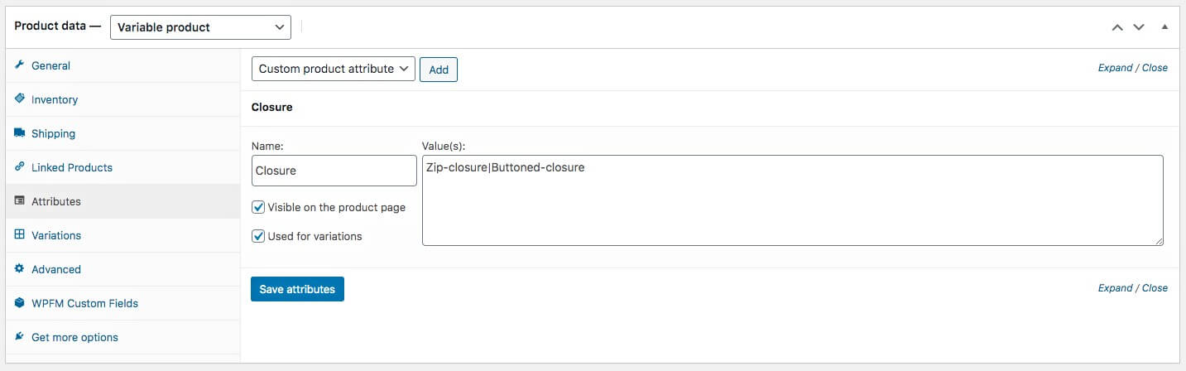The width and height of the screenshot is (1186, 371).
Task: Uncheck Visible on the product page
Action: (258, 207)
